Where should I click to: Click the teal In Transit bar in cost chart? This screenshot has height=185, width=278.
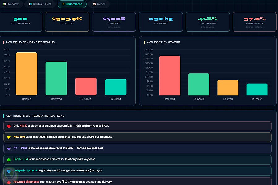pos(257,89)
